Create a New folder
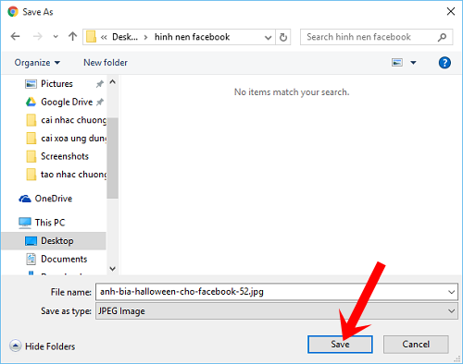Image resolution: width=463 pixels, height=364 pixels. (106, 63)
